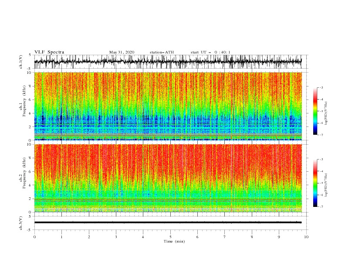Click the ch.2 "Frequency (kHz)" axis label
The height and width of the screenshot is (266, 345).
tap(24, 173)
